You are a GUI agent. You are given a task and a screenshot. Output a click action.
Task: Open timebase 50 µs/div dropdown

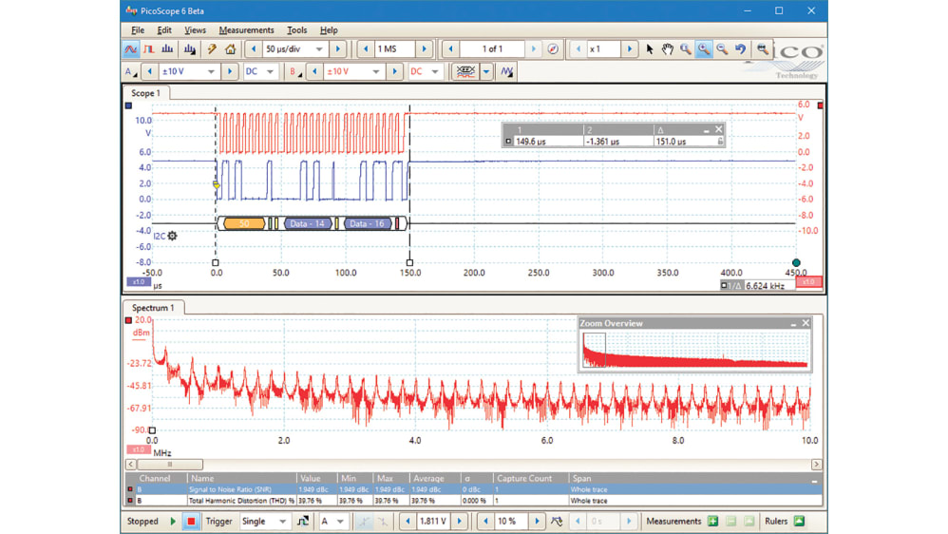[x=319, y=49]
